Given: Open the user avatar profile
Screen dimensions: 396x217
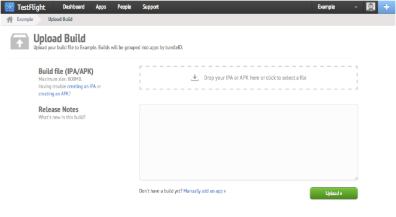Looking at the screenshot, I should coord(370,7).
